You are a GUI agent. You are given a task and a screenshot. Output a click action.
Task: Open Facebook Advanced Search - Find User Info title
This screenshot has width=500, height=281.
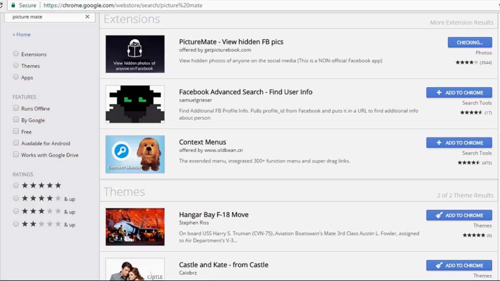[x=245, y=92]
